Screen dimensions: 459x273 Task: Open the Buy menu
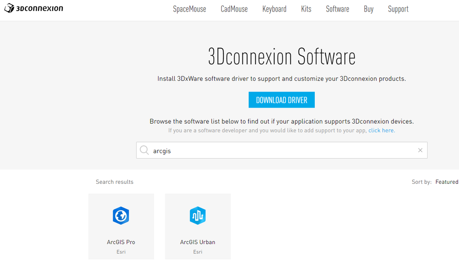[x=368, y=9]
